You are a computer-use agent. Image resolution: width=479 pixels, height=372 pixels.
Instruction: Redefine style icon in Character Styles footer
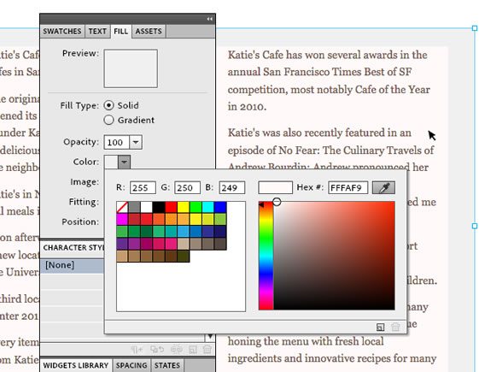pyautogui.click(x=157, y=350)
